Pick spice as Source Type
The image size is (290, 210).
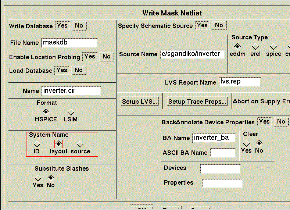point(273,46)
